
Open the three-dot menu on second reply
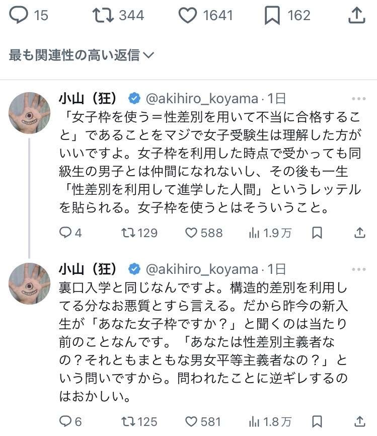tap(359, 269)
